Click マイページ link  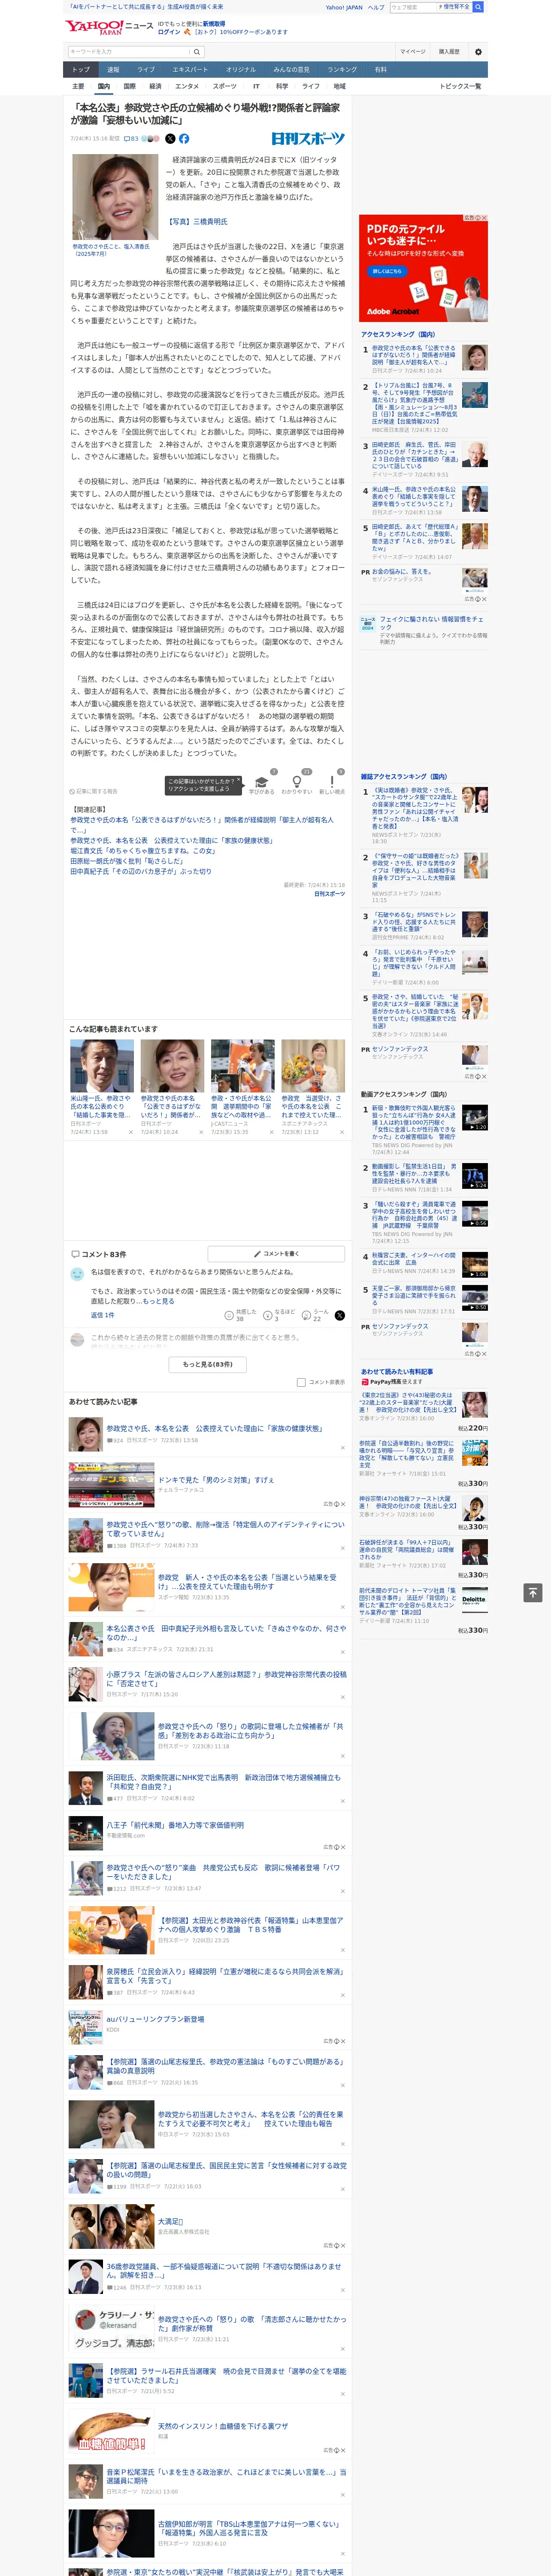coord(412,51)
